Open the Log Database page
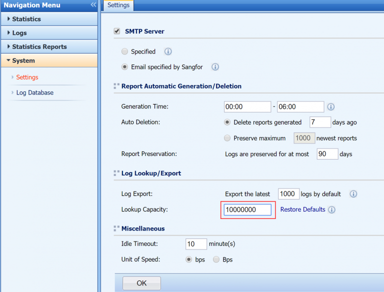Screen dimensions: 384x292 point(34,92)
